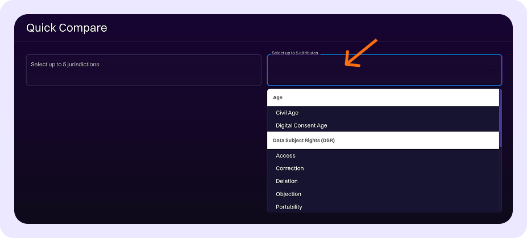Click the attributes list scrollbar thumb
This screenshot has width=527, height=238.
coord(500,118)
